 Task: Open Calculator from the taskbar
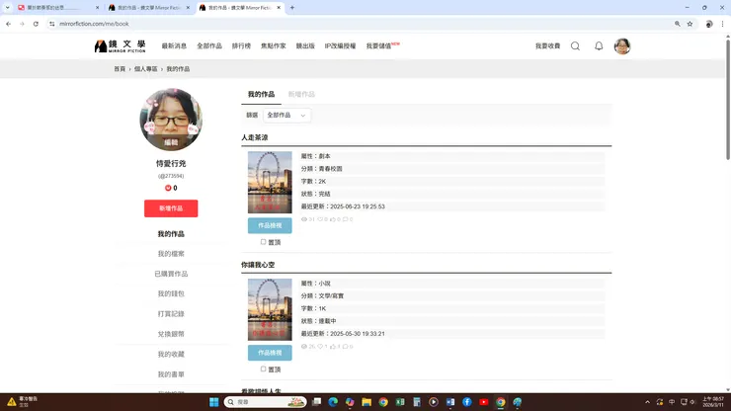417,402
